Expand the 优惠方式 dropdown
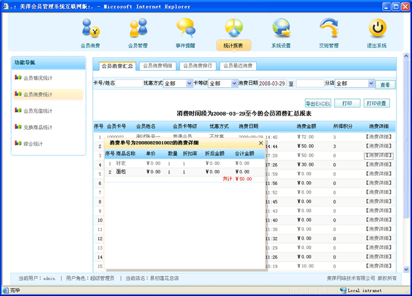412x296 pixels. (x=189, y=83)
